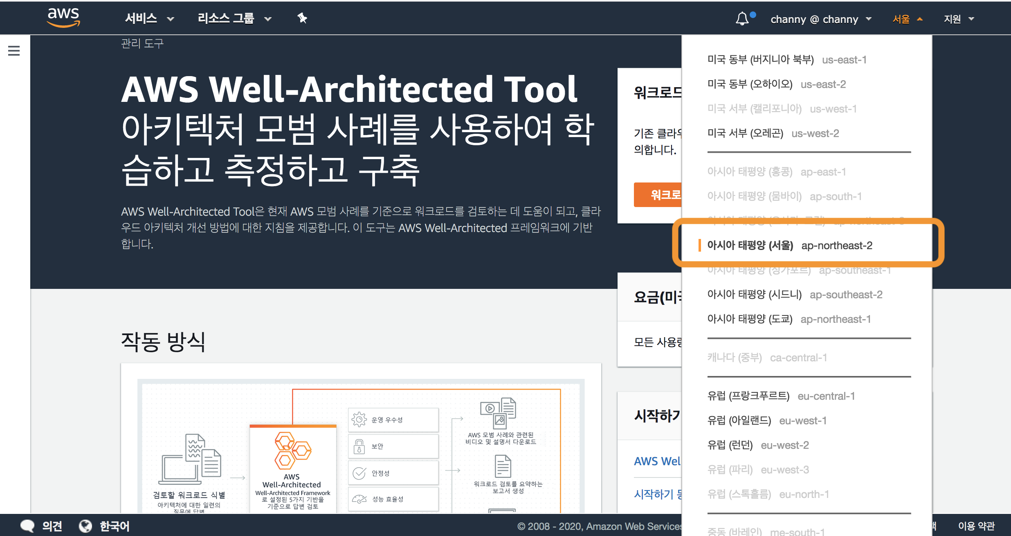Click the AWS logo home icon
The image size is (1011, 536).
pos(63,18)
